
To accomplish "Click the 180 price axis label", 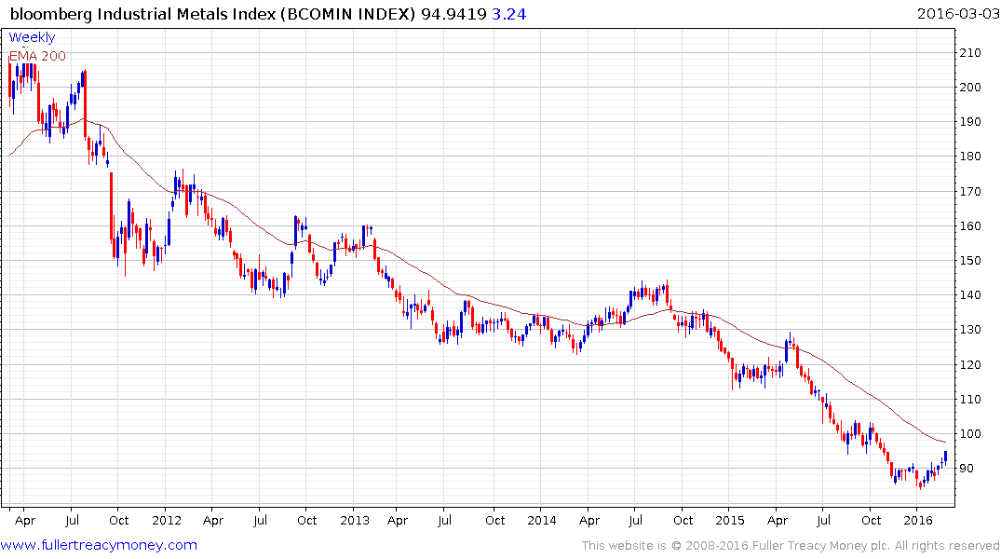I will 970,157.
